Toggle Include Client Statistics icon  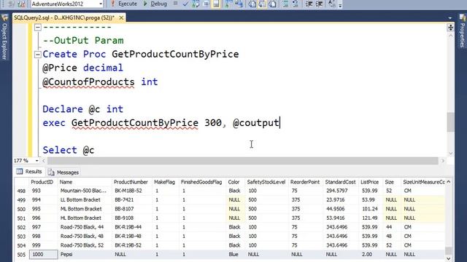pyautogui.click(x=239, y=4)
